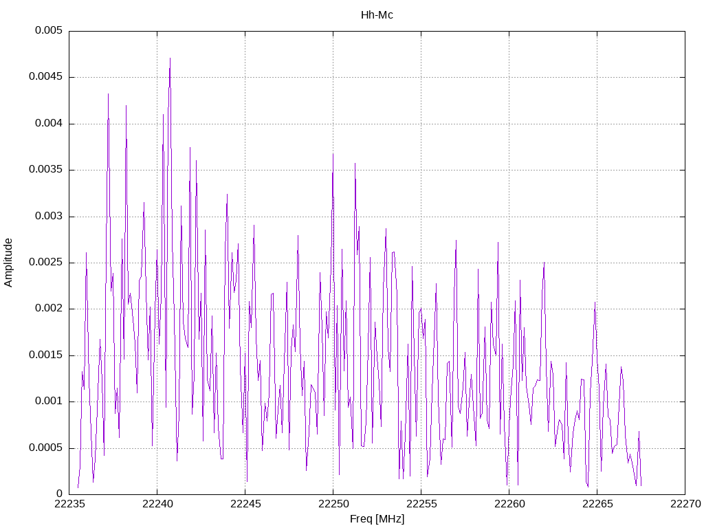704x528 pixels.
Task: Select the 0.0045 y-axis tick label
Action: 45,77
